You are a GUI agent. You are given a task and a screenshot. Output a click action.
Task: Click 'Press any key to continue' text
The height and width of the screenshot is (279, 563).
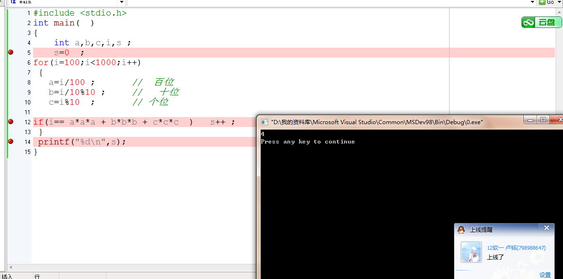308,142
